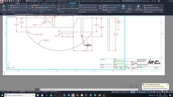Open the Paramétrique ribbon tab
Image resolution: width=173 pixels, height=97 pixels.
coord(24,3)
